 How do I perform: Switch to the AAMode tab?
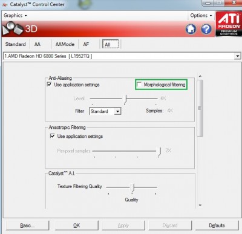(65, 44)
